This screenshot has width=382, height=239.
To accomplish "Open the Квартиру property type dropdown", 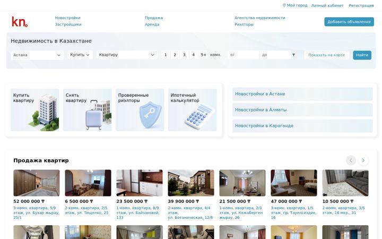I will [127, 55].
